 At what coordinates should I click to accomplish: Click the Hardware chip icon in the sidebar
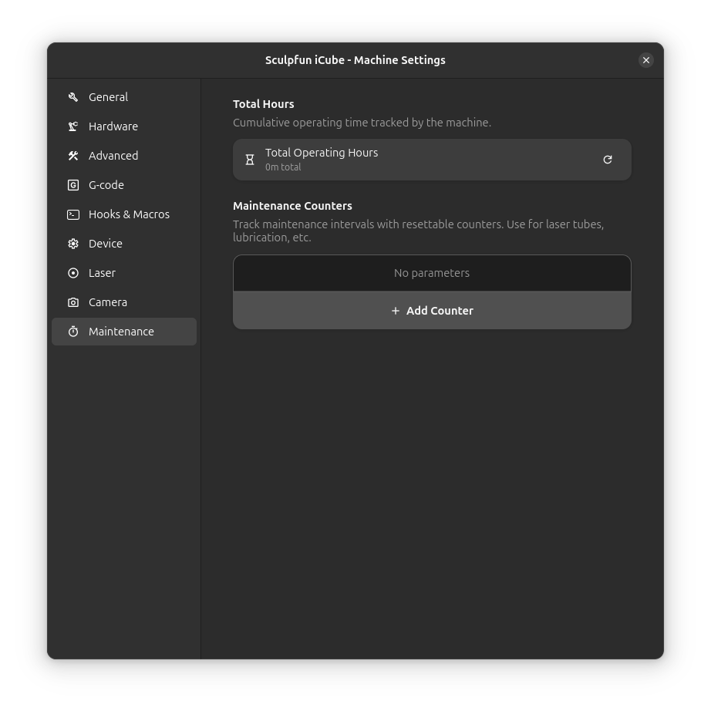(73, 126)
